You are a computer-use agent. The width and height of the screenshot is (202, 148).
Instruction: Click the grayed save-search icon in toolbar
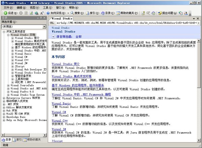tap(148, 13)
